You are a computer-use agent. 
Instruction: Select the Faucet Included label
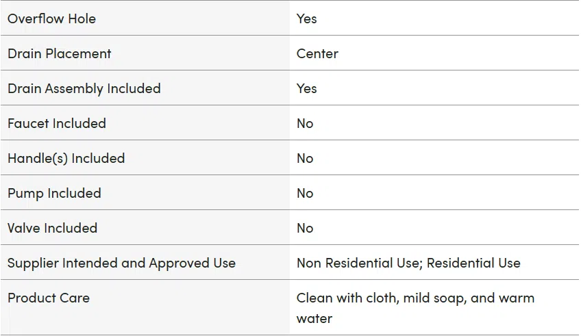(x=57, y=123)
